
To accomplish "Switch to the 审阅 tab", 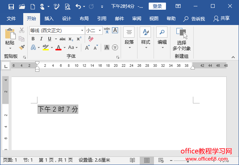I will (137, 19).
